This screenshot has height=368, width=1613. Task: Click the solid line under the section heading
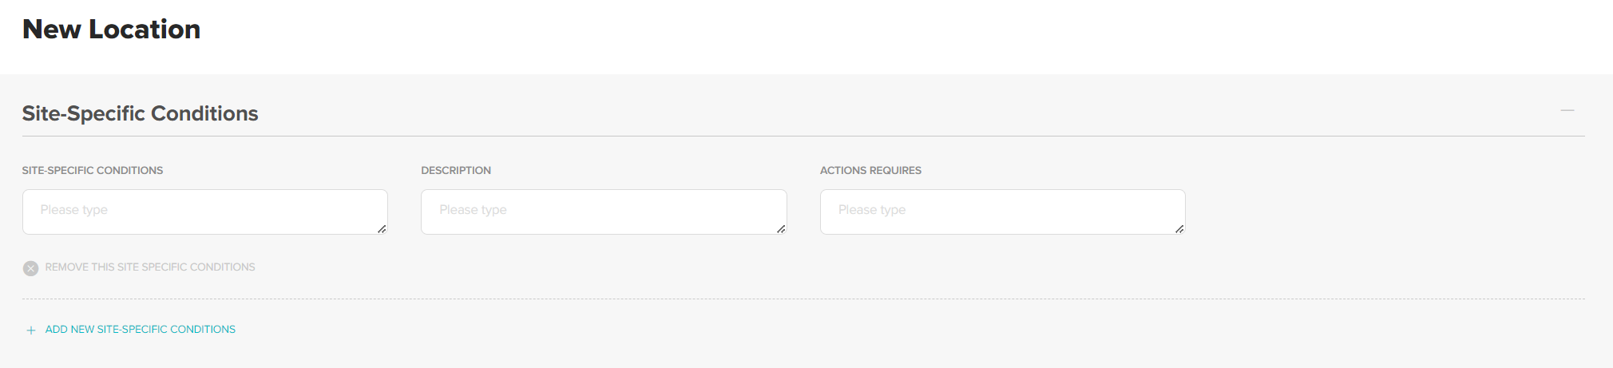(799, 137)
